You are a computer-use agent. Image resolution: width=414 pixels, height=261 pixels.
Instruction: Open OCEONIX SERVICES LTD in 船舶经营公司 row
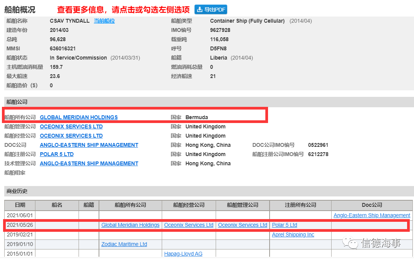pos(71,136)
